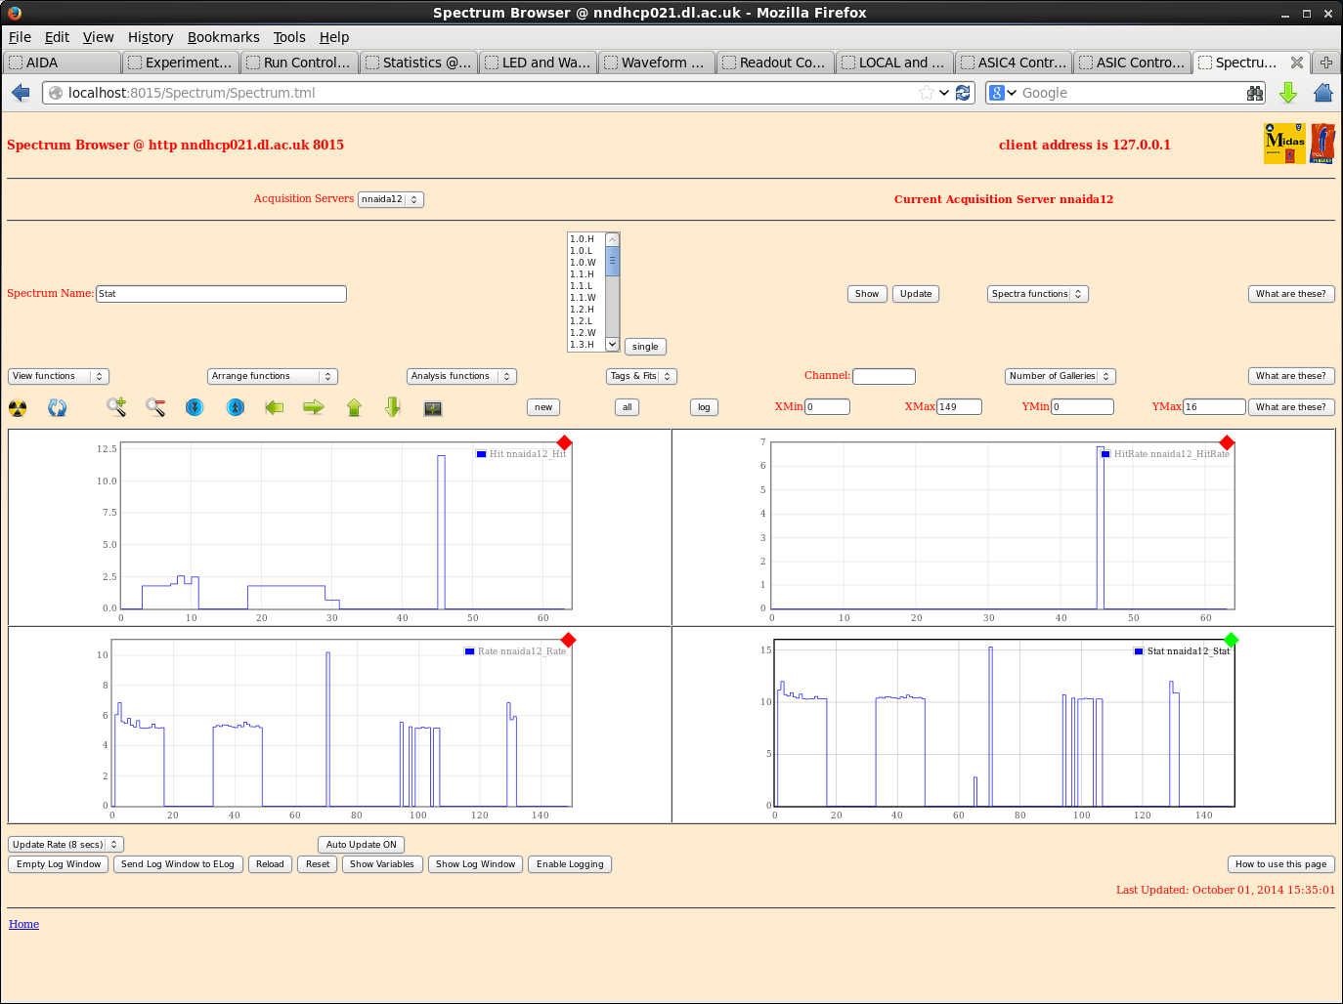This screenshot has width=1343, height=1004.
Task: Click the Channel input field
Action: click(x=884, y=376)
